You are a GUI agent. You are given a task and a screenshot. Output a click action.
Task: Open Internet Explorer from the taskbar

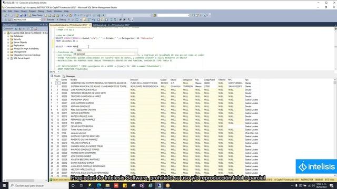(151, 185)
